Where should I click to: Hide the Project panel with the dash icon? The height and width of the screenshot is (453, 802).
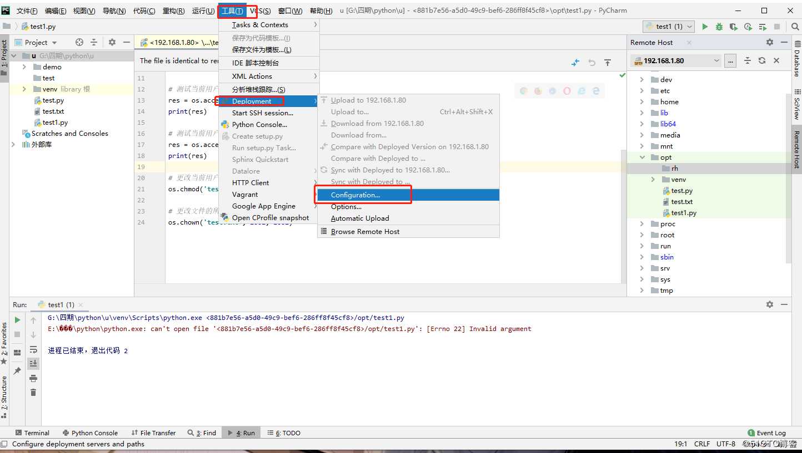pyautogui.click(x=127, y=42)
